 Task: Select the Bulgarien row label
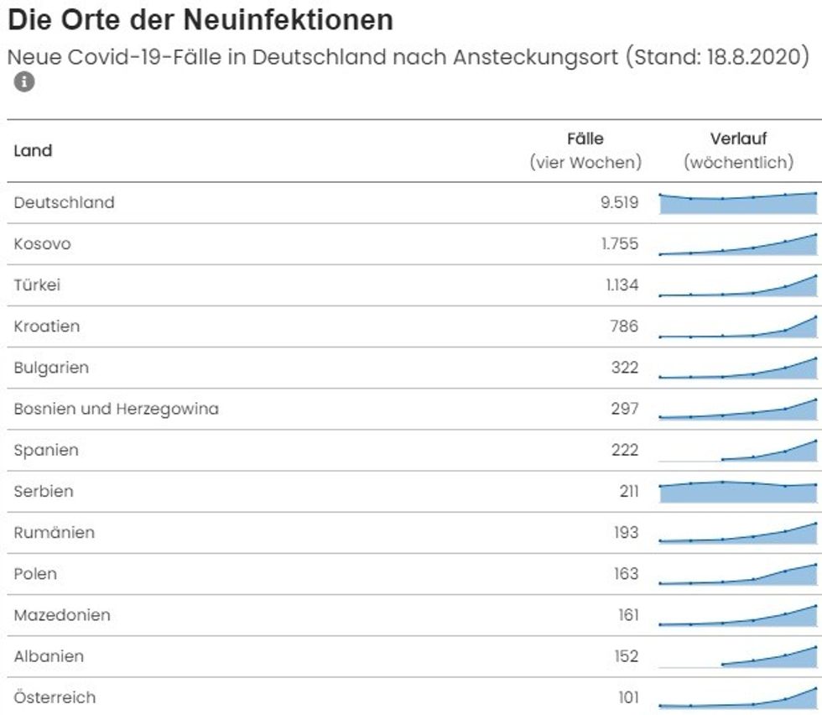tap(51, 368)
